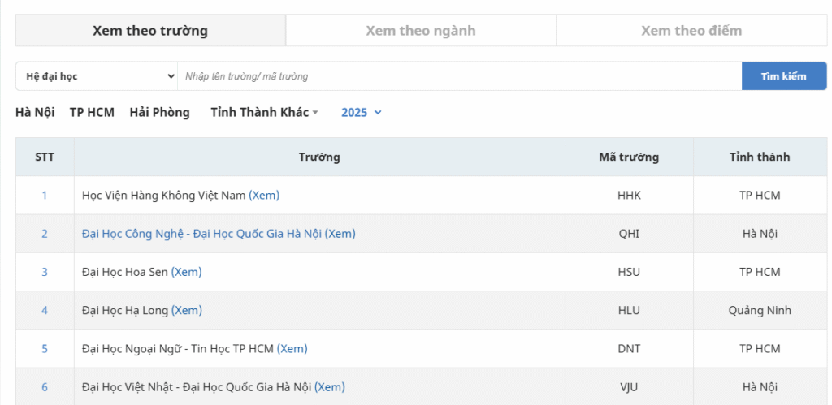Click (Xem) next to Đại Học Hoa Sen

coord(187,272)
